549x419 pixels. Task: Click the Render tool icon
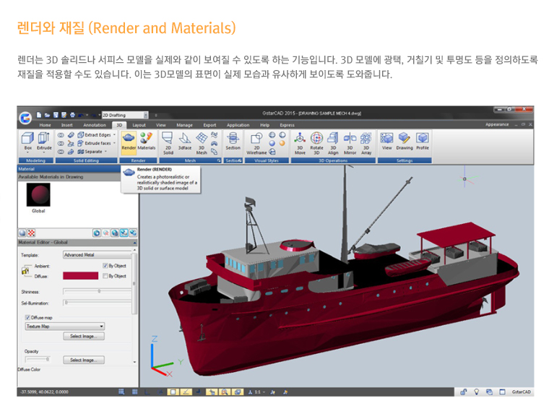point(129,138)
